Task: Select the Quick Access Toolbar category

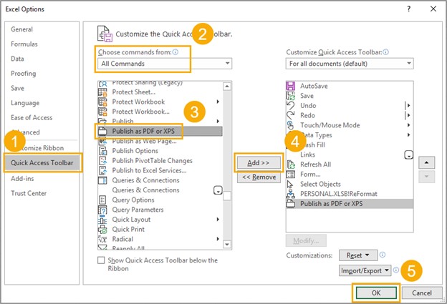Action: click(42, 163)
